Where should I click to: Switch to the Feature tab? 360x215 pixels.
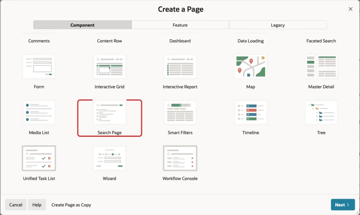coord(180,25)
